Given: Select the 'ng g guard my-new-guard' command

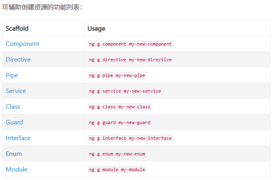Looking at the screenshot, I should pyautogui.click(x=119, y=122).
